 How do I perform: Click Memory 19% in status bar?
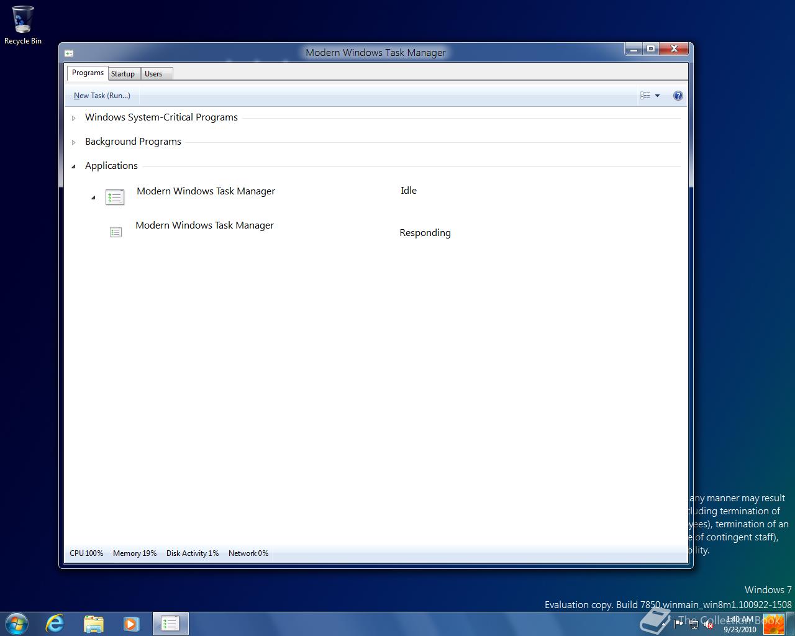pyautogui.click(x=135, y=553)
